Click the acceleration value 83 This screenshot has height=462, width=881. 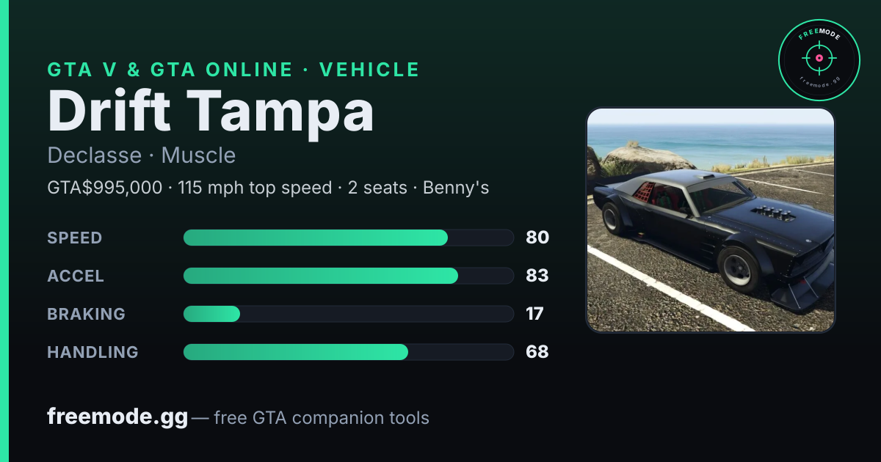537,276
